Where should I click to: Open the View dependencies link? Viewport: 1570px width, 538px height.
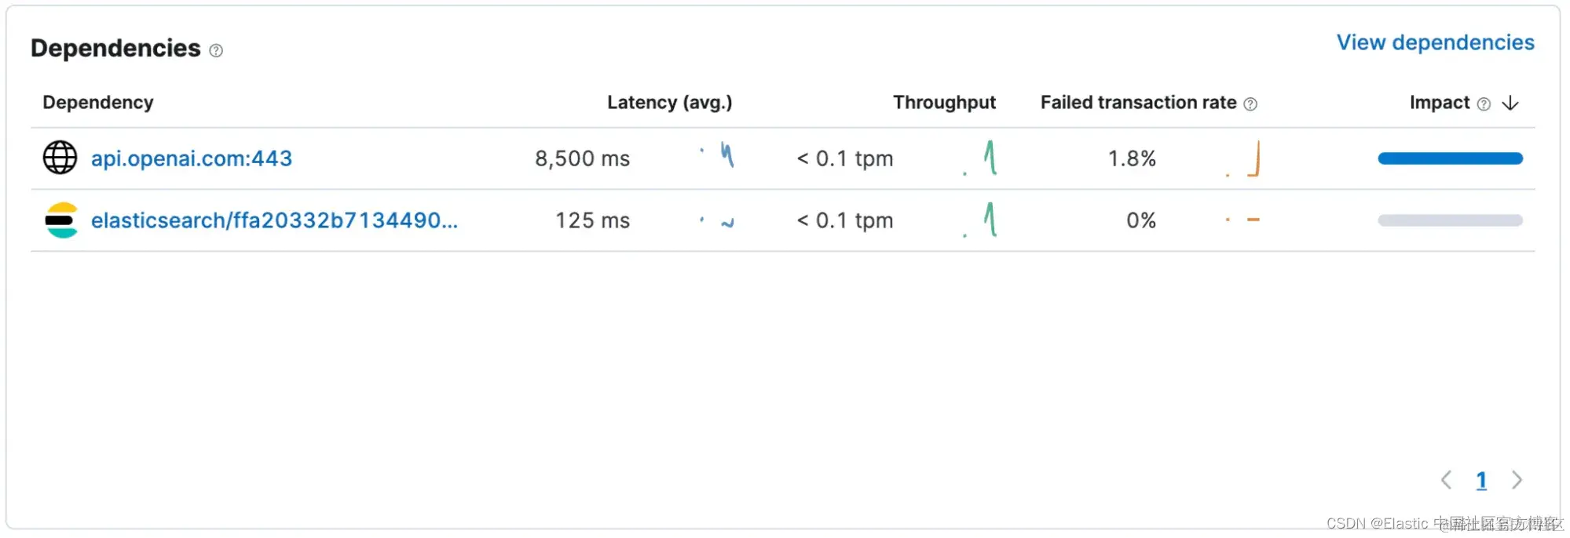coord(1435,42)
